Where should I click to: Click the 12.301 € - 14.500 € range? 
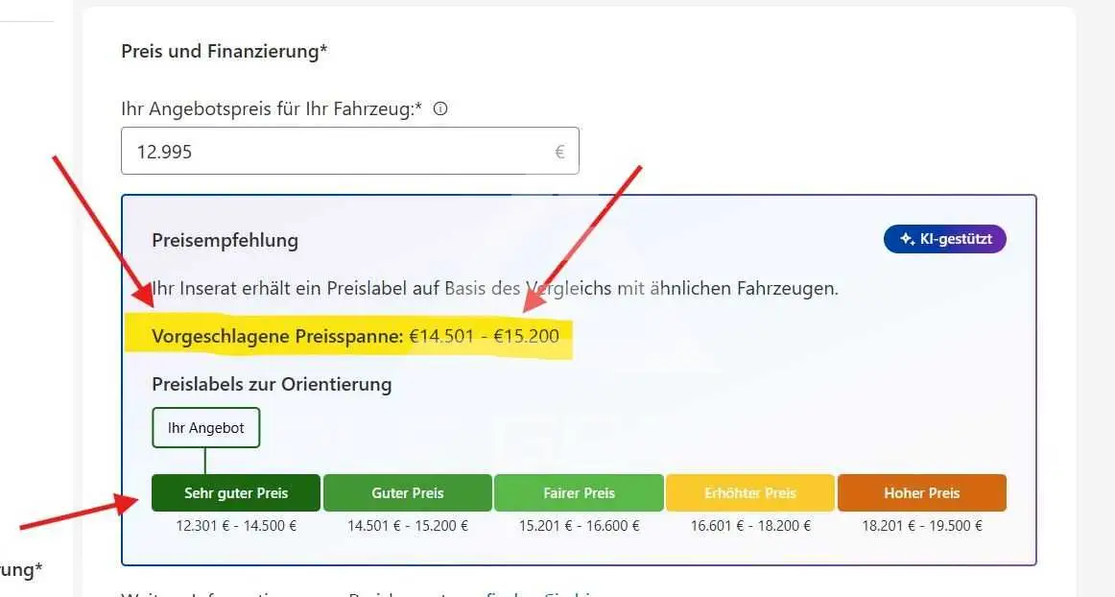click(x=236, y=526)
